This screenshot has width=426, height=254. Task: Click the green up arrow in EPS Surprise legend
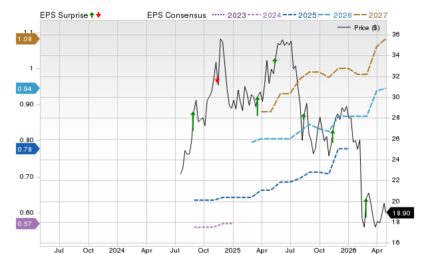click(92, 15)
